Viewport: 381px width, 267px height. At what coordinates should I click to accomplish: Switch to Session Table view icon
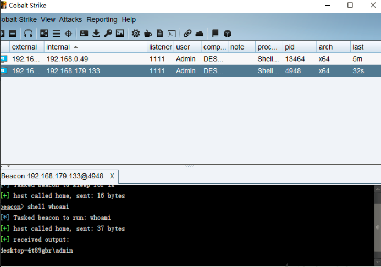57,34
